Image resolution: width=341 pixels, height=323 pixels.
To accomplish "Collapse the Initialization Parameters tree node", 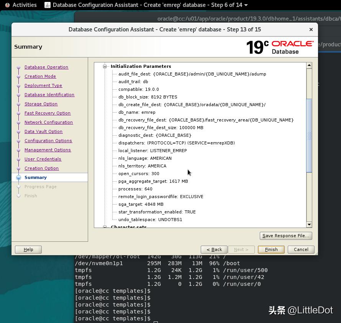I will click(105, 66).
